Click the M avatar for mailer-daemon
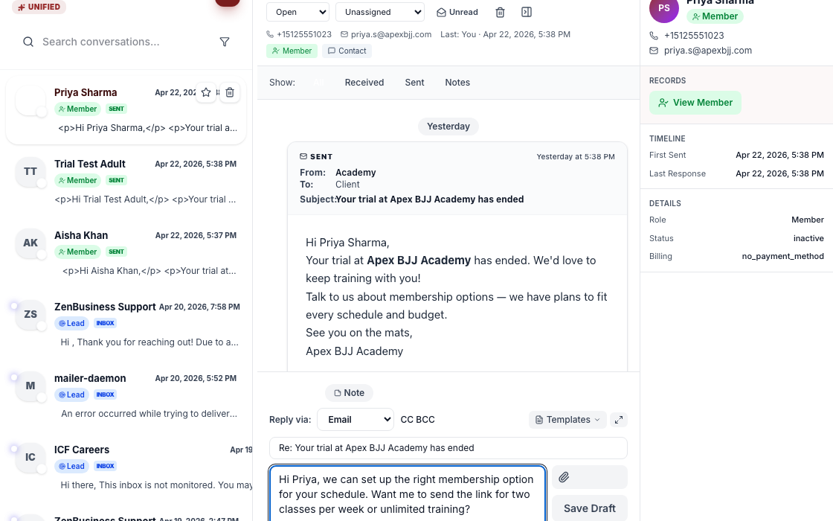This screenshot has height=521, width=833. pos(30,386)
